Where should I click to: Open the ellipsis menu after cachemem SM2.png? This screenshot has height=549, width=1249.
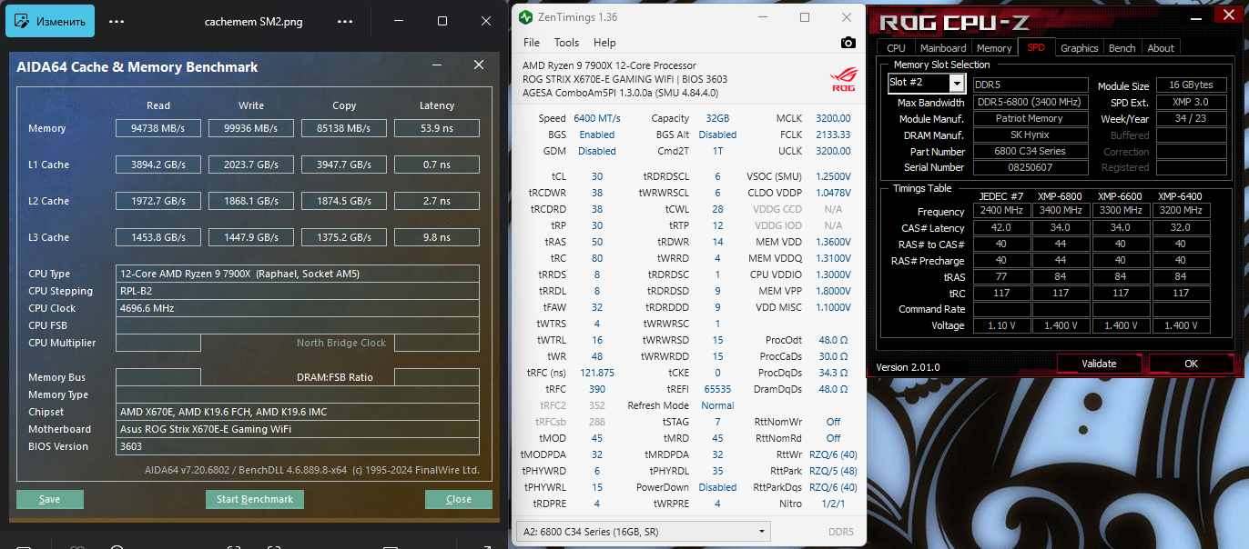(344, 22)
